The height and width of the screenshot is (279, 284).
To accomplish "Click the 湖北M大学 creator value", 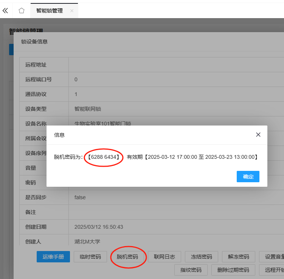I will (87, 242).
